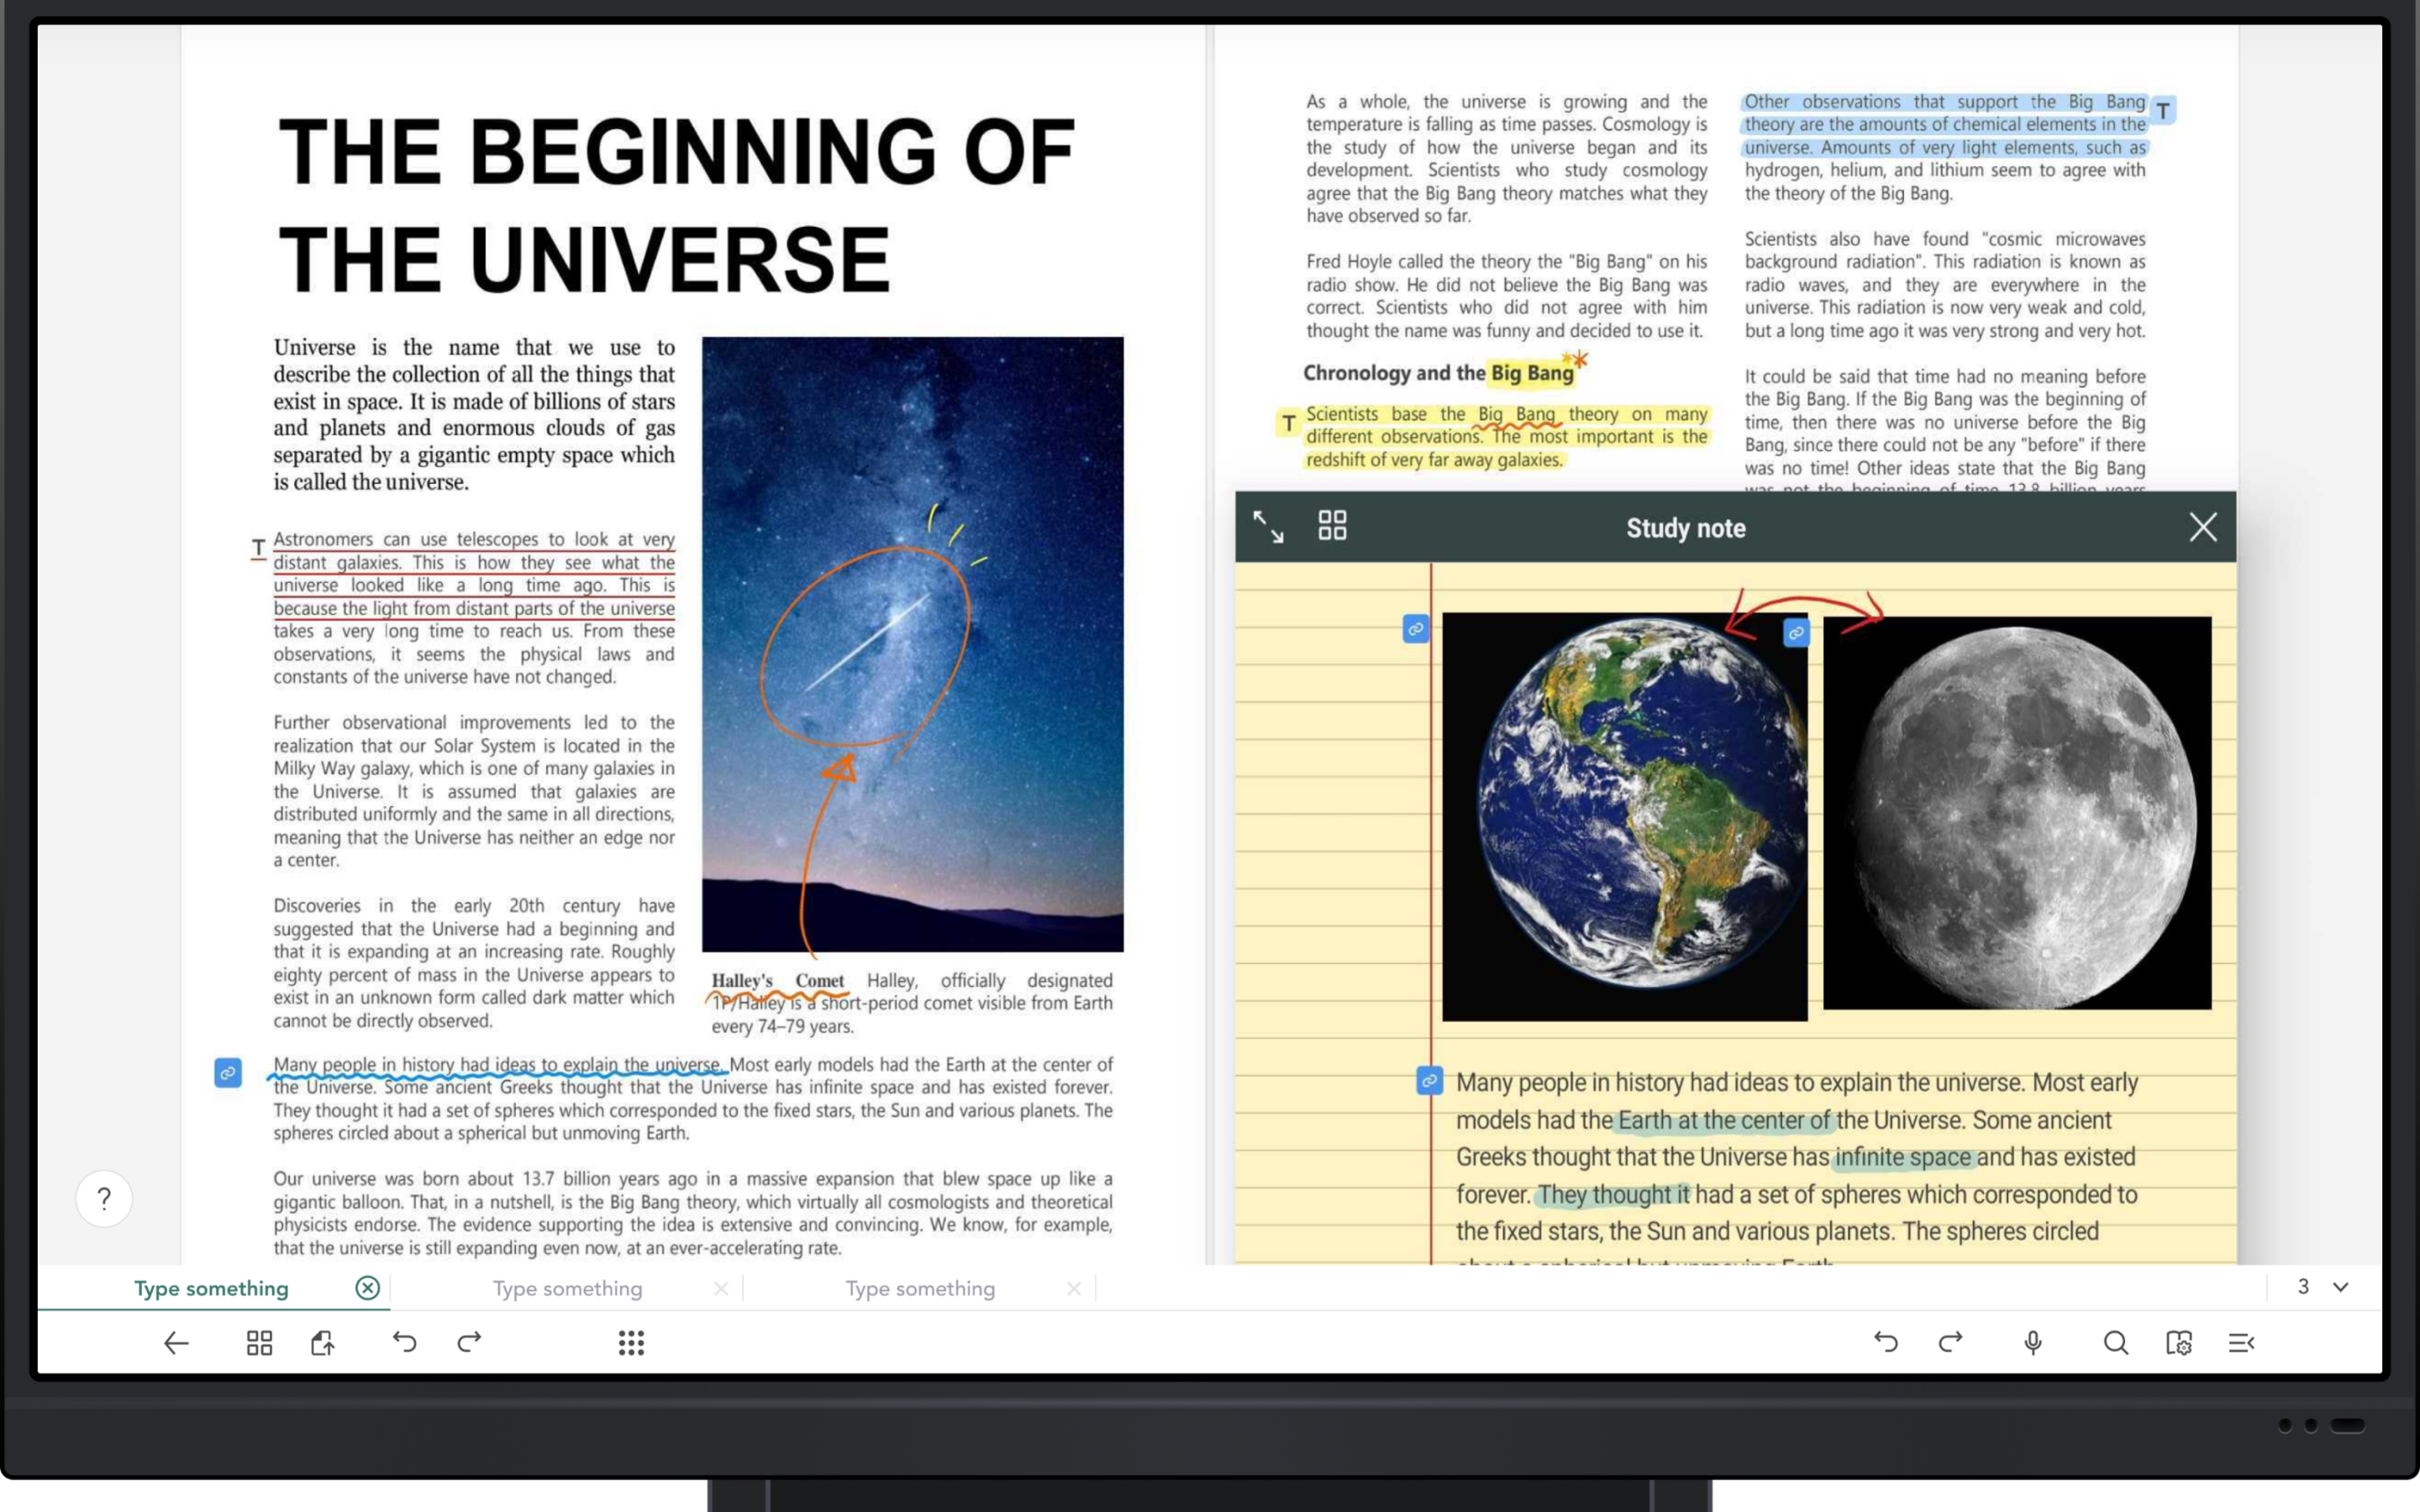Click the 'Study note' panel title
This screenshot has width=2420, height=1512.
coord(1686,528)
